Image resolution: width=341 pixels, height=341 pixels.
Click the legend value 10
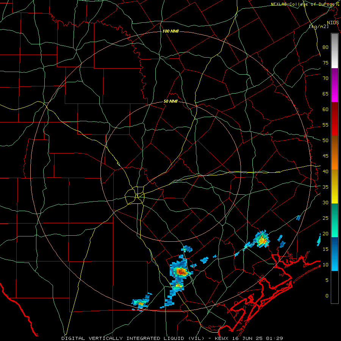(x=325, y=265)
